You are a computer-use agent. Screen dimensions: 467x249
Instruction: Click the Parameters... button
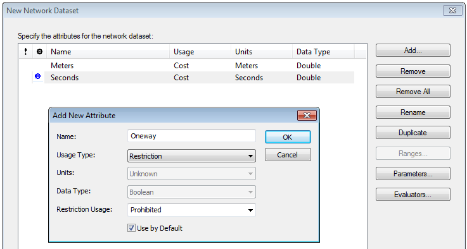[413, 174]
